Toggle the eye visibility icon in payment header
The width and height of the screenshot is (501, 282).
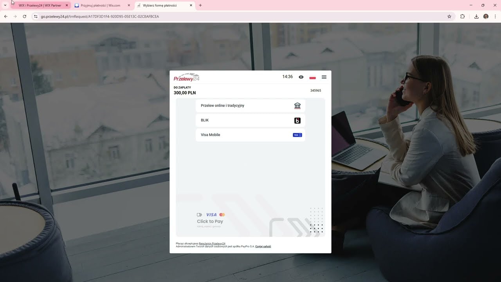(301, 77)
